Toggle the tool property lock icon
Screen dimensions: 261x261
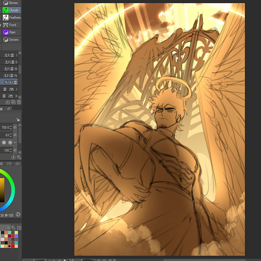(18, 120)
